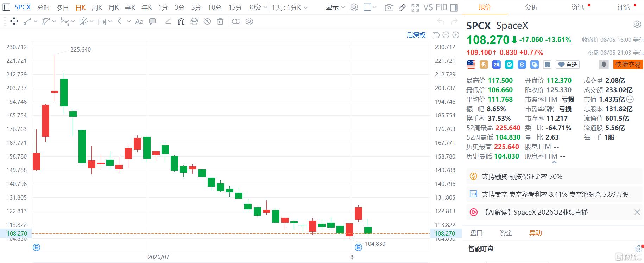644x263 pixels.
Task: Close the SpaceX 2026Q2 livestream banner
Action: [637, 212]
